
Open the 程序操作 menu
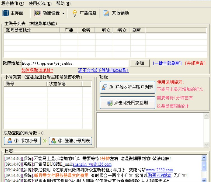[x=13, y=4]
